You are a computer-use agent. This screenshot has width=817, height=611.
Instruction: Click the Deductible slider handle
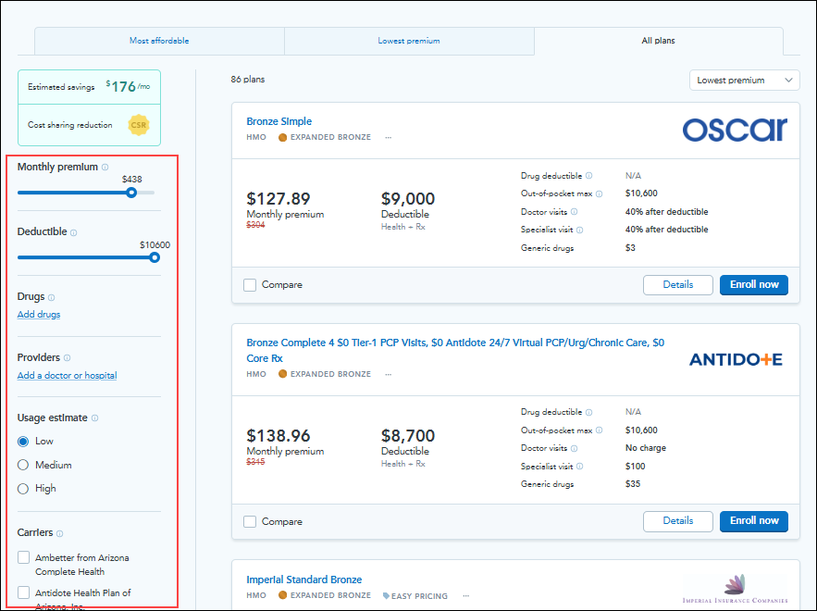pos(155,257)
